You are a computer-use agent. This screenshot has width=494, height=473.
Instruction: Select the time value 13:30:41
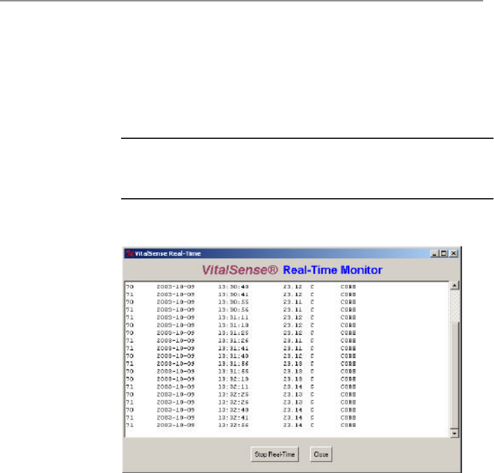coord(233,294)
